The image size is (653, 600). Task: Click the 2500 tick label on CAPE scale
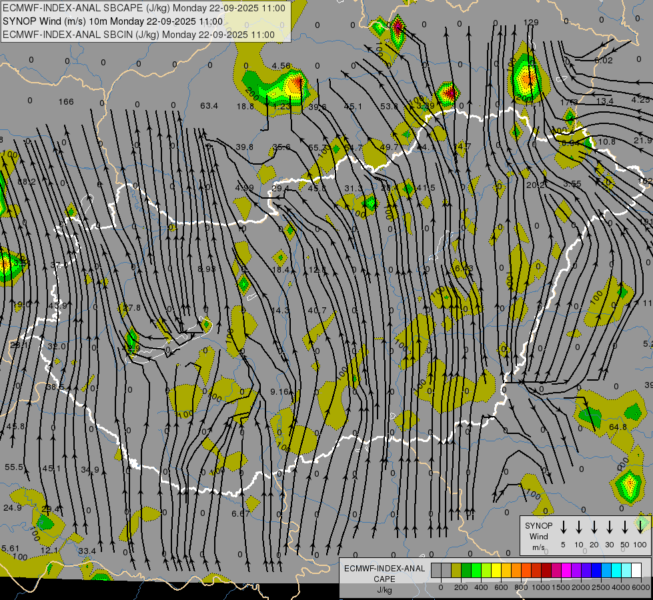[601, 587]
